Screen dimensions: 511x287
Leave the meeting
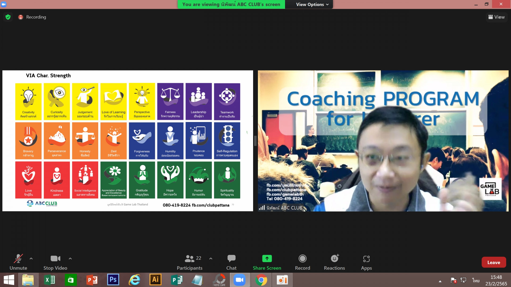(x=494, y=262)
